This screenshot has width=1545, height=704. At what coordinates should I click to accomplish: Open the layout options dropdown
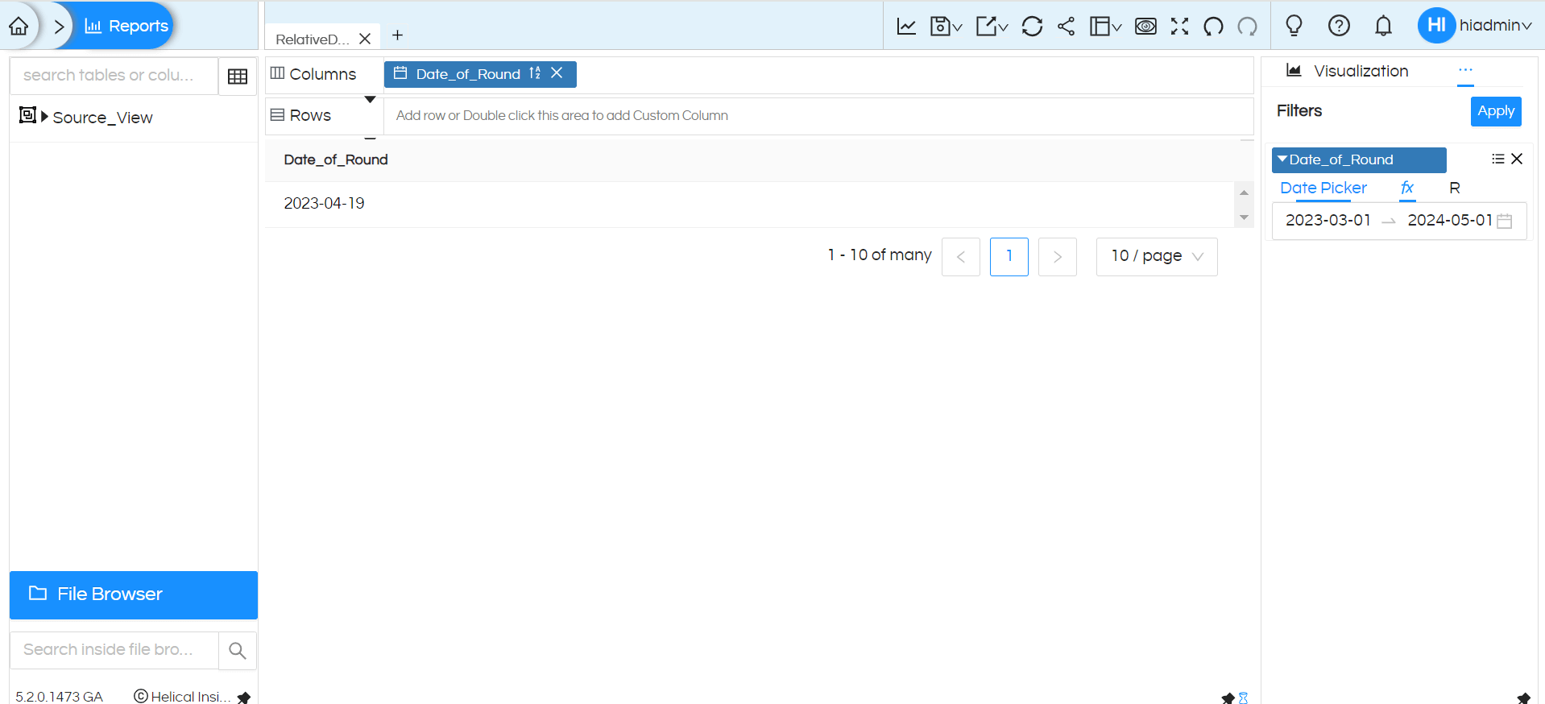(x=1105, y=26)
